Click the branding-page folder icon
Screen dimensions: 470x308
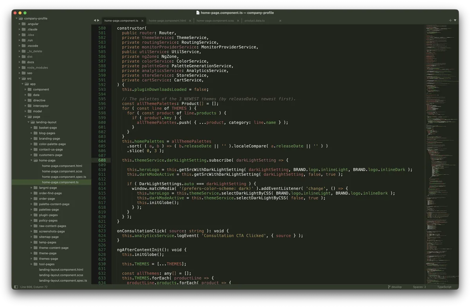[36, 139]
